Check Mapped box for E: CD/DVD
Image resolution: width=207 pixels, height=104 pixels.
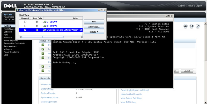(25, 22)
